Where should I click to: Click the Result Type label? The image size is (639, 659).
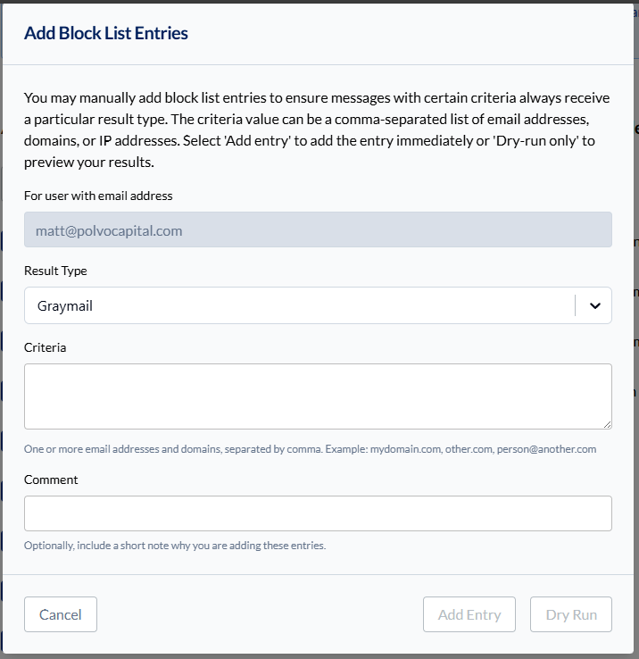[x=55, y=271]
